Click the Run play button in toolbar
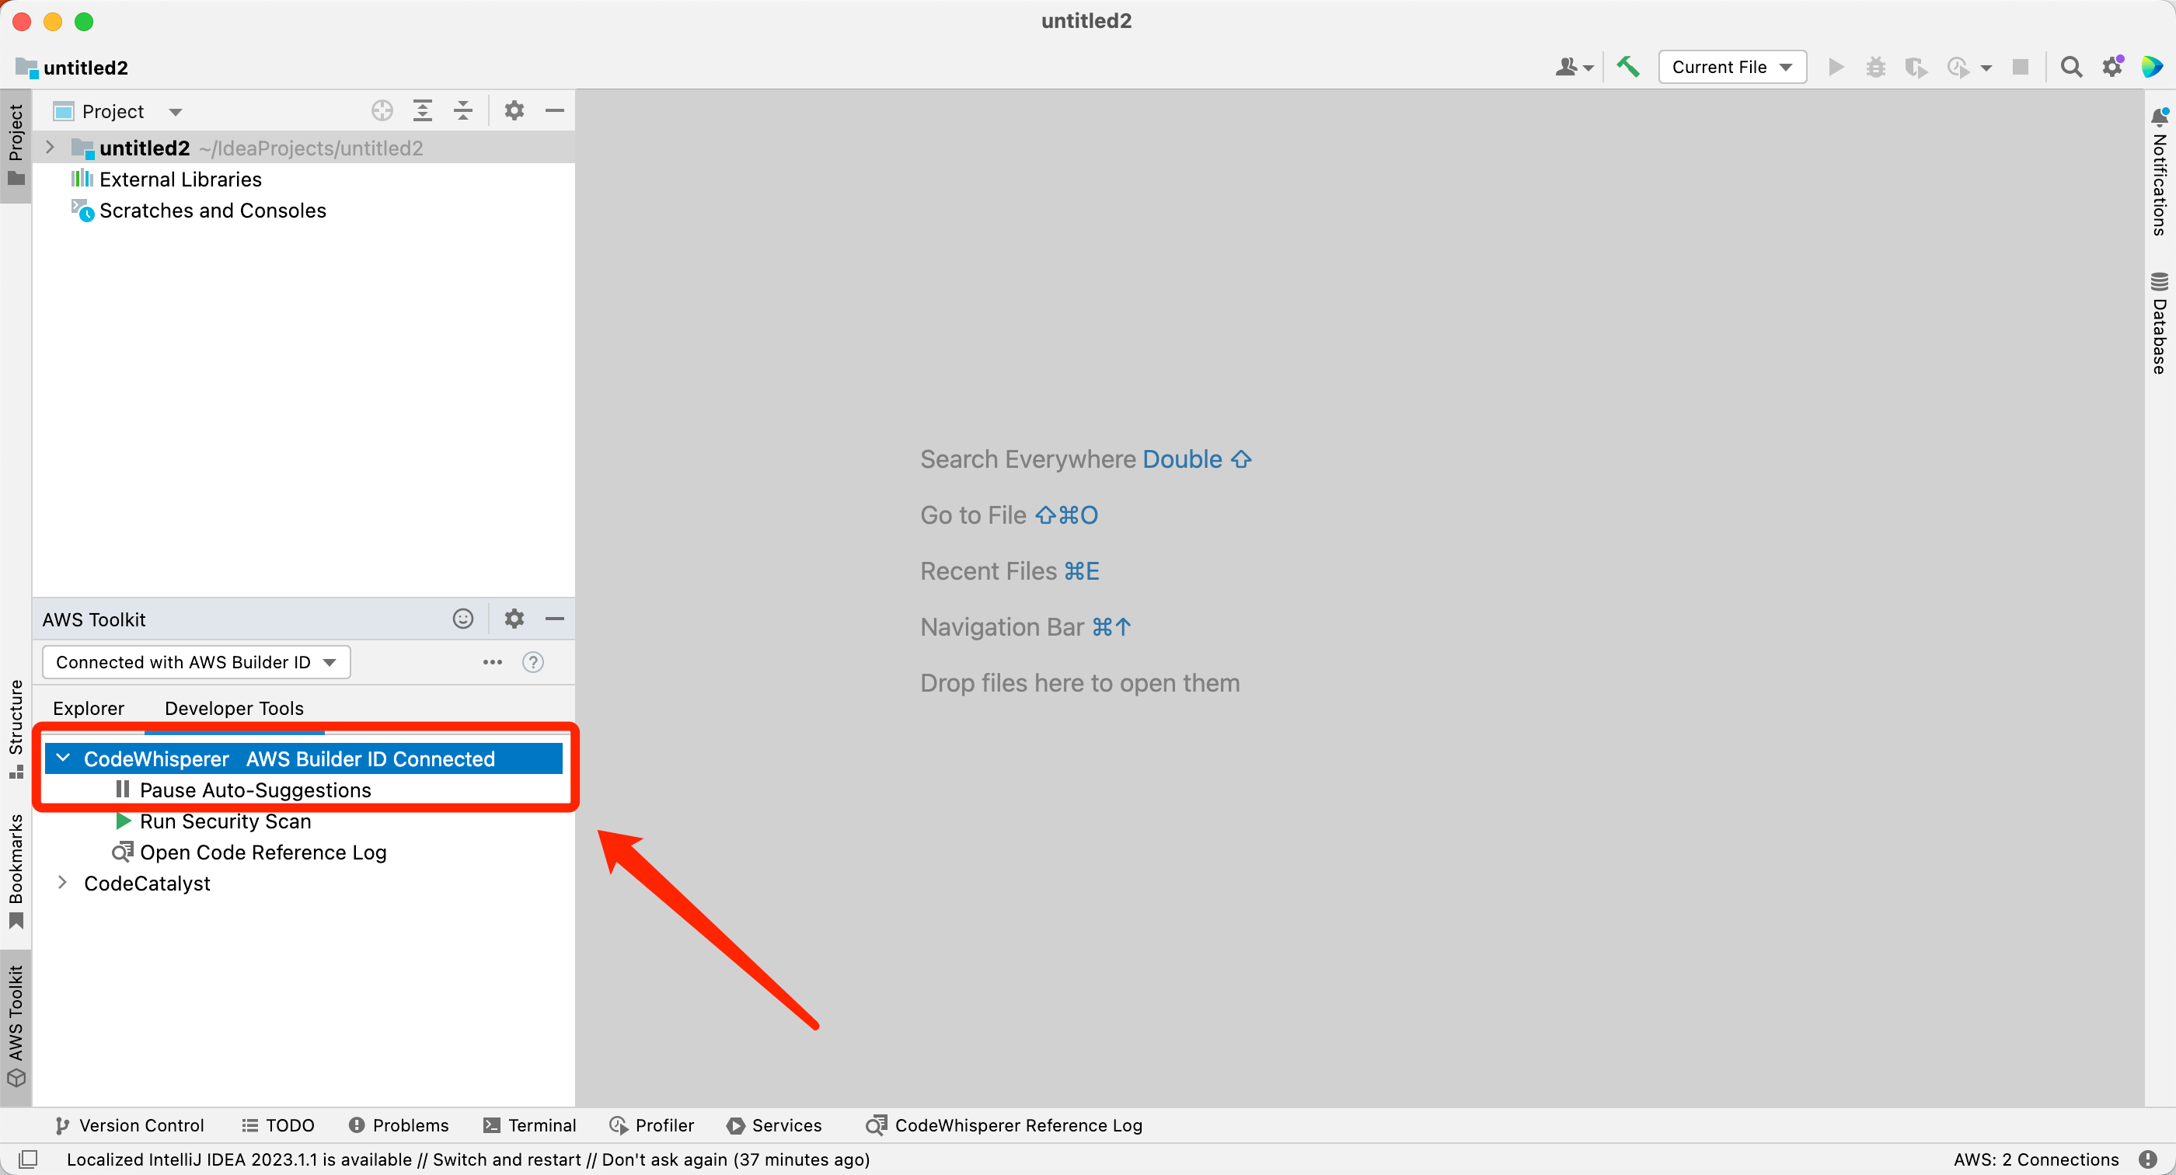Viewport: 2176px width, 1175px height. tap(1835, 67)
